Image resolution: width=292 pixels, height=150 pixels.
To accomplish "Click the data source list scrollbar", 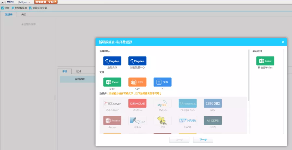I will (x=249, y=75).
